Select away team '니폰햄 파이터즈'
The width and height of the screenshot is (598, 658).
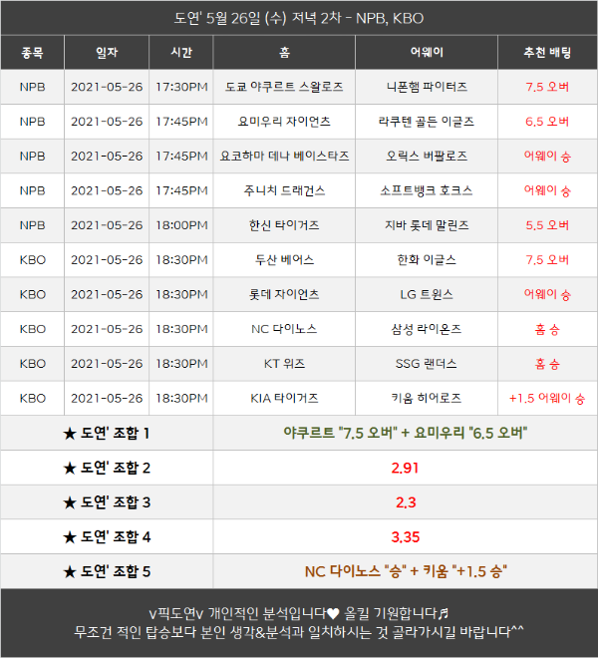427,87
